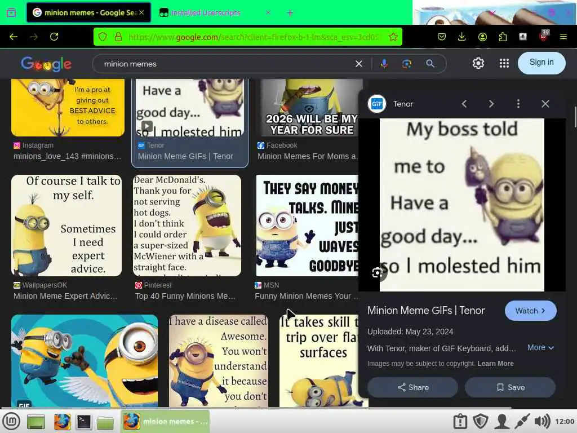Open three-dot more options in preview panel
The width and height of the screenshot is (577, 433).
(518, 104)
